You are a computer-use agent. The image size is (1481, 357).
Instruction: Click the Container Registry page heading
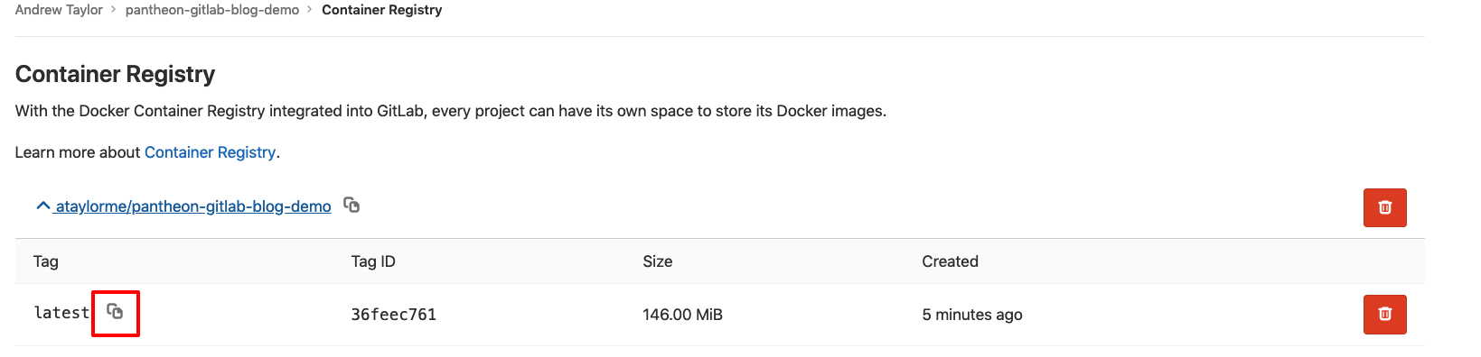(116, 74)
